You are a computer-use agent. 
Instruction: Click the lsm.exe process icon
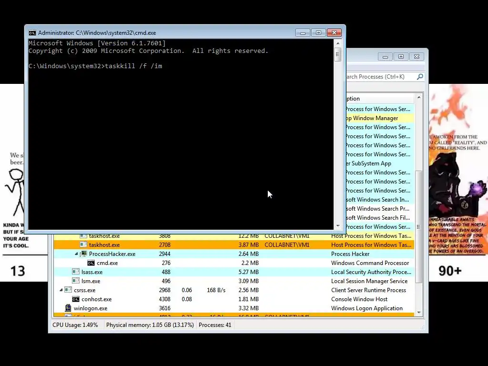tap(76, 281)
